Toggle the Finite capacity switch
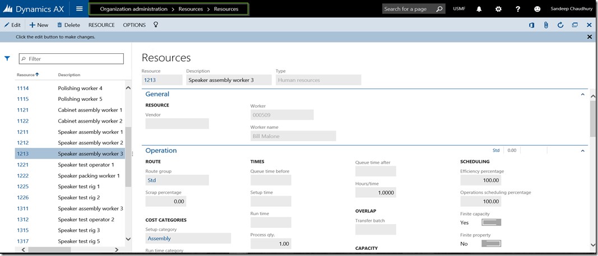The height and width of the screenshot is (256, 598). coord(491,222)
